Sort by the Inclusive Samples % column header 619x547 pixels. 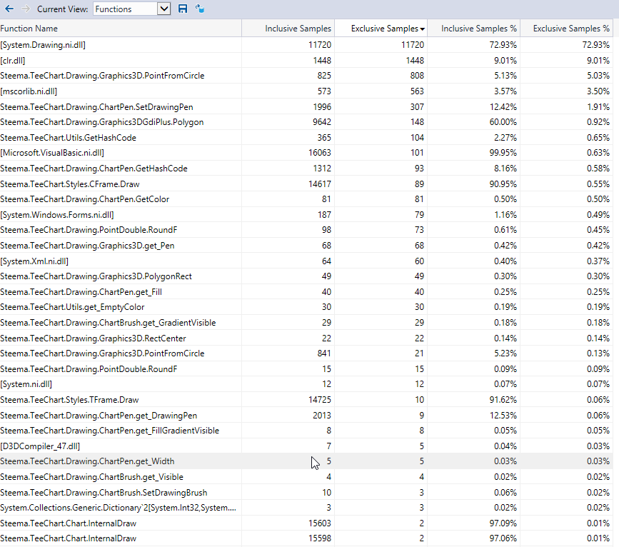click(x=474, y=29)
